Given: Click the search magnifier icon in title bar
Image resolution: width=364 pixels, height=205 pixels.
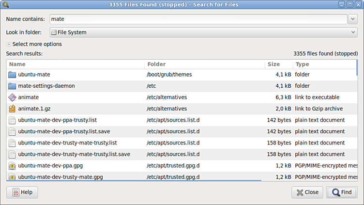Looking at the screenshot, I should pyautogui.click(x=5, y=4).
